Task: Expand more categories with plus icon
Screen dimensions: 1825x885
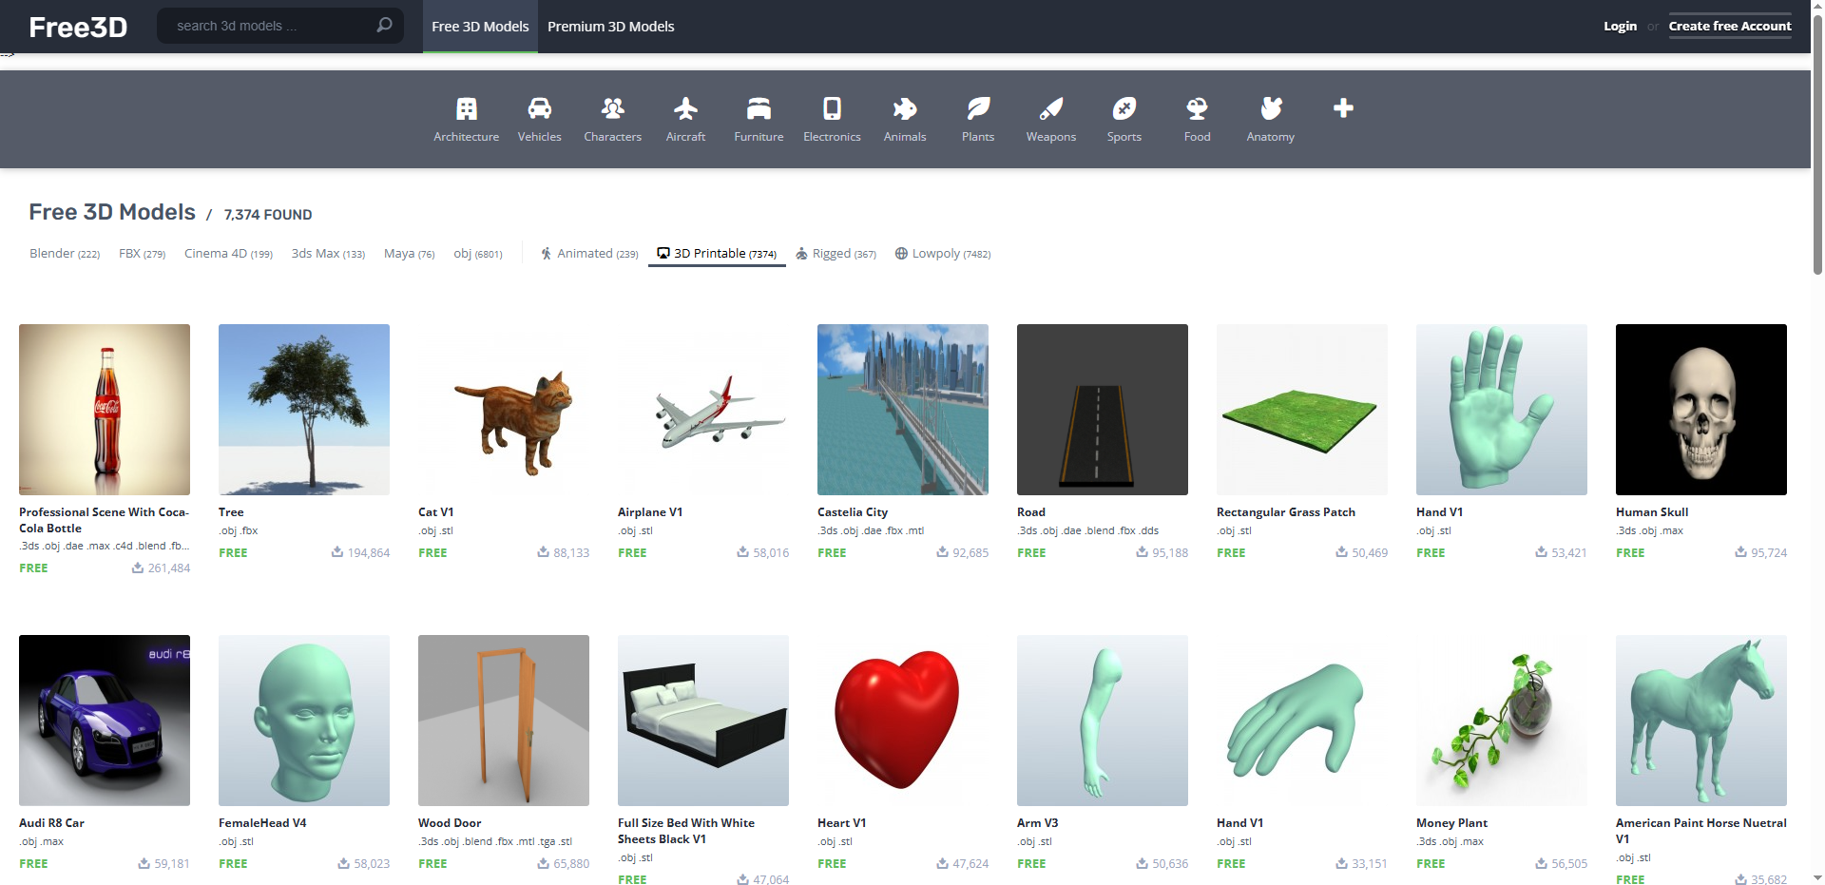Action: coord(1343,108)
